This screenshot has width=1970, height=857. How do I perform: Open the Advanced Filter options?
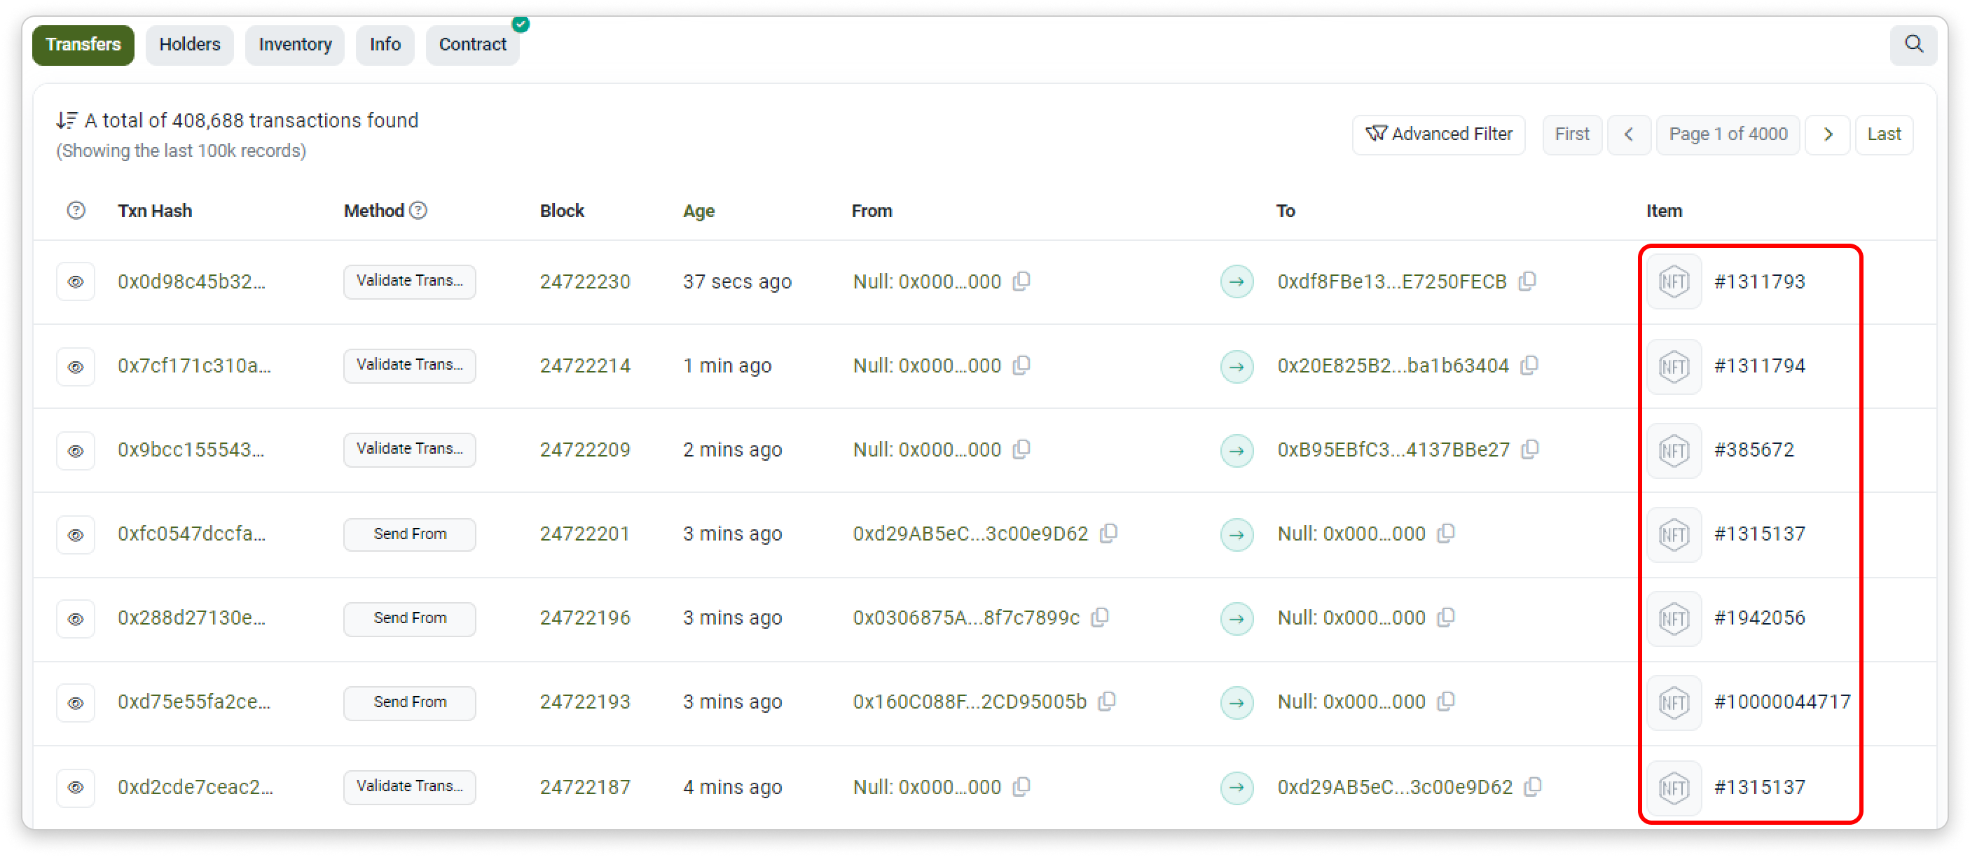(x=1438, y=134)
